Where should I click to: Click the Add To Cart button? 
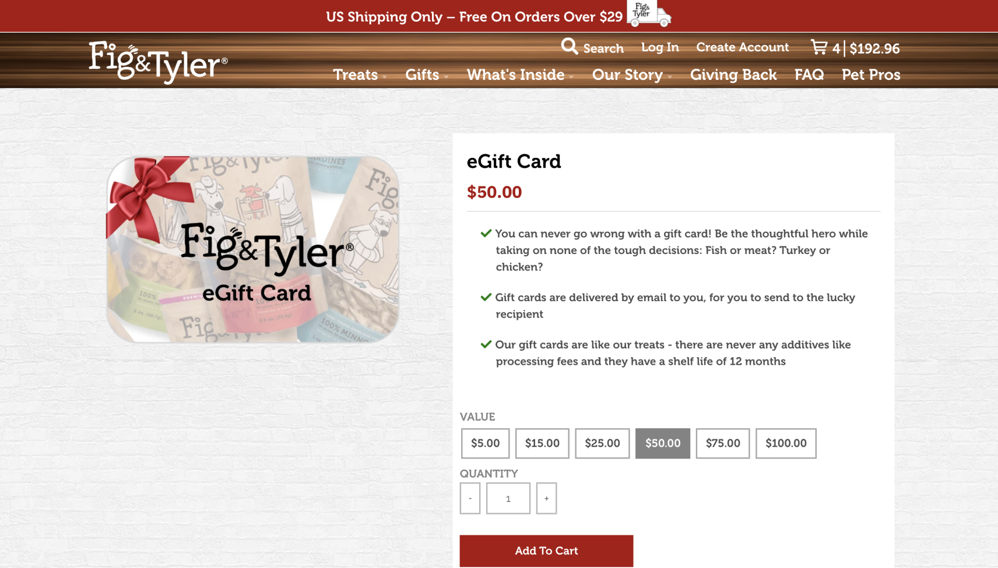point(546,551)
